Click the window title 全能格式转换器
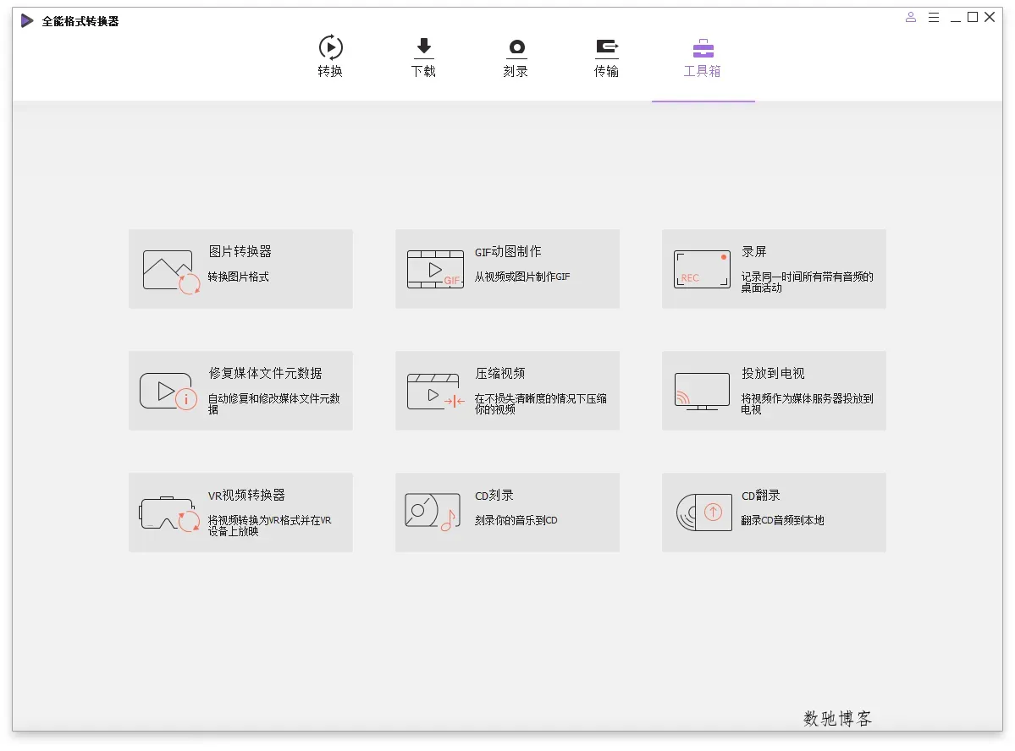1015x751 pixels. 80,21
